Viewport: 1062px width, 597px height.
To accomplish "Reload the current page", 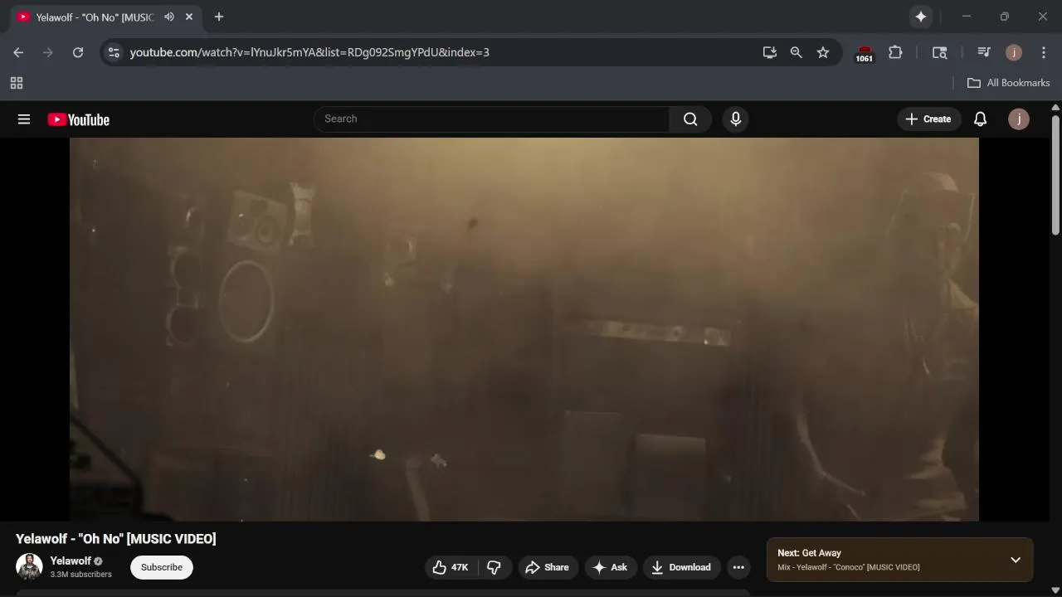I will pos(78,52).
